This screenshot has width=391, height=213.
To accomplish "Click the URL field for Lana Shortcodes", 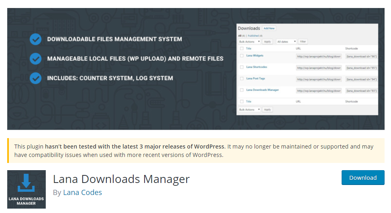I will 319,68.
